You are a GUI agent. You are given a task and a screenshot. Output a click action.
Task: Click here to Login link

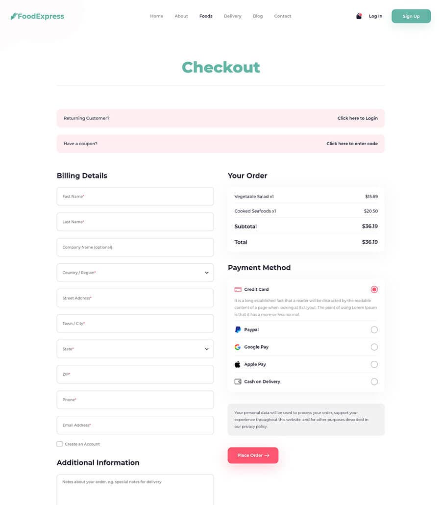coord(357,118)
